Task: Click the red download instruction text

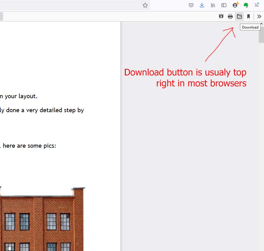Action: tap(185, 78)
